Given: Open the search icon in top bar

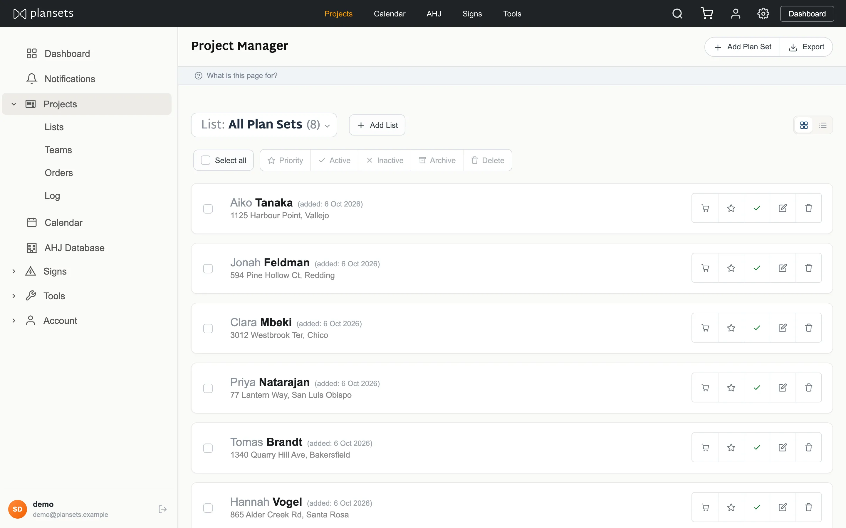Looking at the screenshot, I should [x=677, y=13].
